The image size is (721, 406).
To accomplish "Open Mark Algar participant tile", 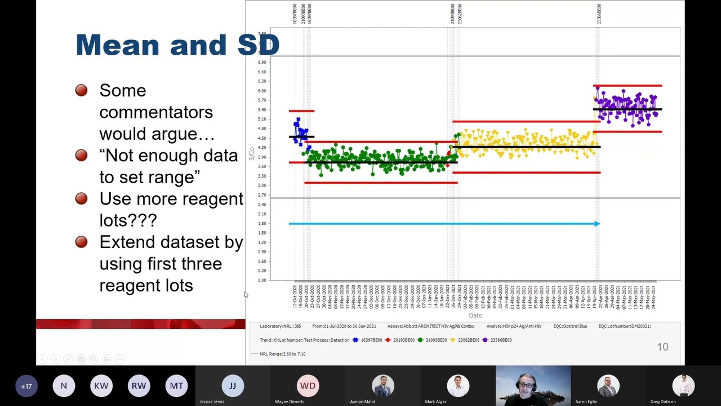I will coord(458,386).
